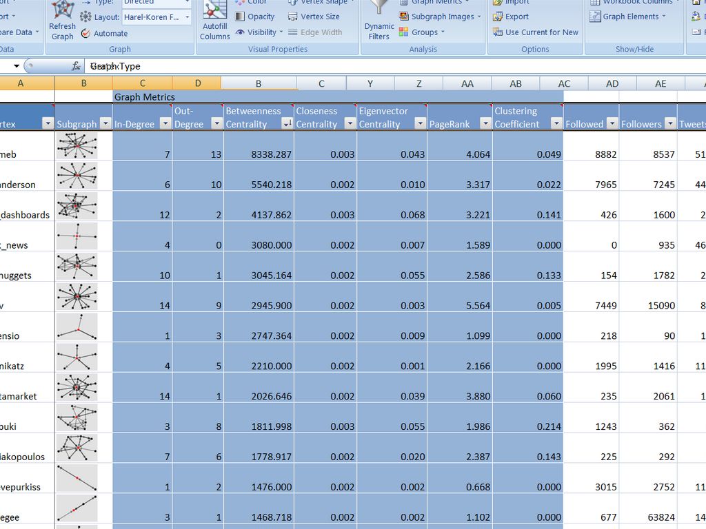Expand the Groups menu

[x=423, y=32]
